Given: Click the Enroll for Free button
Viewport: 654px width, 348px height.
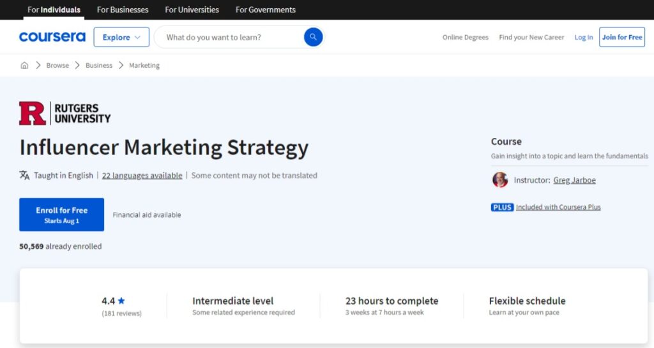Looking at the screenshot, I should pos(62,215).
